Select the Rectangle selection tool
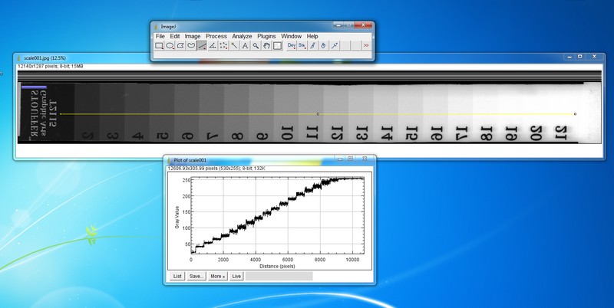 159,46
